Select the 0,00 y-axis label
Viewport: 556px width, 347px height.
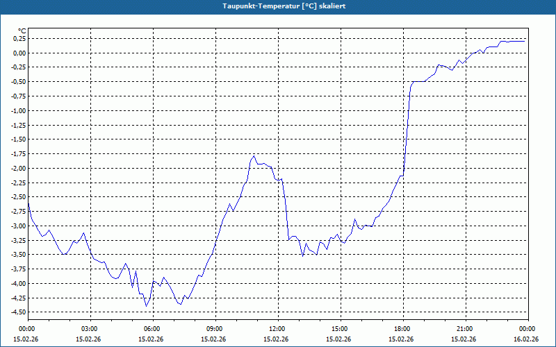click(x=19, y=53)
